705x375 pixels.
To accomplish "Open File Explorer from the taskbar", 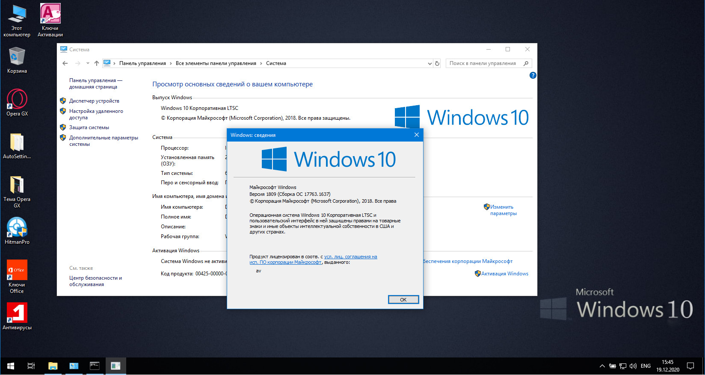I will [53, 366].
